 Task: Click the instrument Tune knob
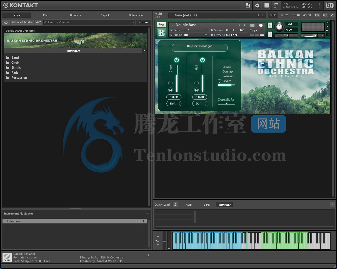[x=279, y=27]
